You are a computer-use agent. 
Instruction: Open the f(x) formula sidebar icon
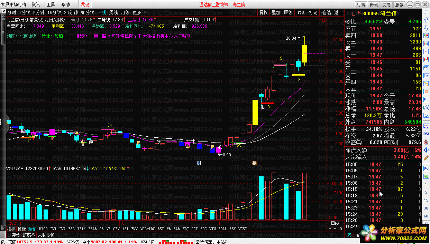(x=426, y=107)
